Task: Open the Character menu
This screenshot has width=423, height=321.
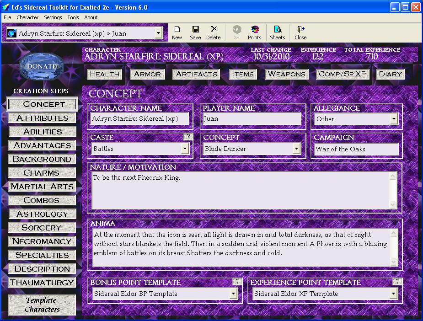Action: pos(27,17)
